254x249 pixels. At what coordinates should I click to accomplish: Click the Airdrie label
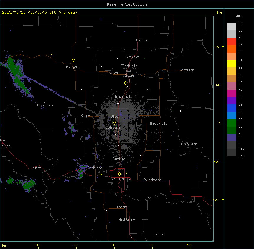(119, 159)
